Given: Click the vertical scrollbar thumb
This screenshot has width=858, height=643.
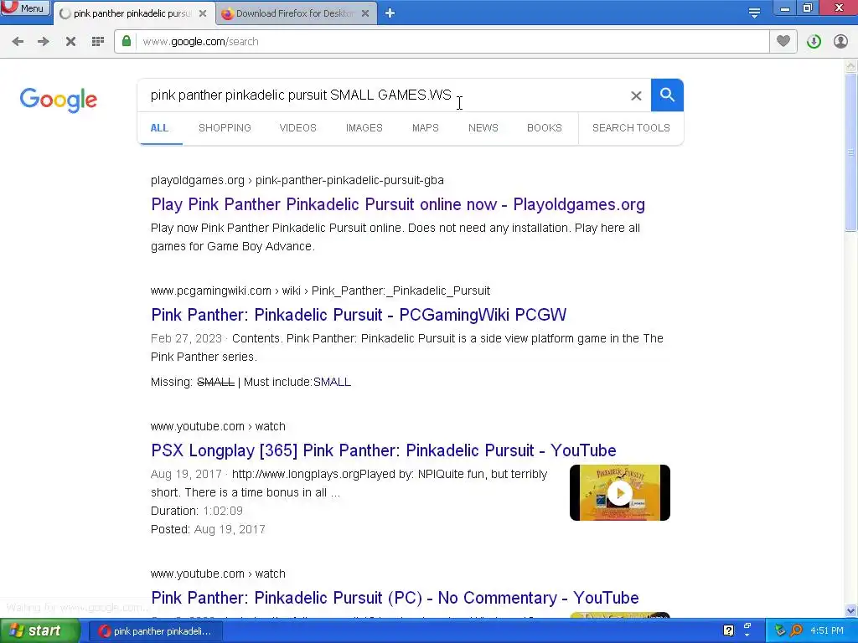Looking at the screenshot, I should (850, 153).
